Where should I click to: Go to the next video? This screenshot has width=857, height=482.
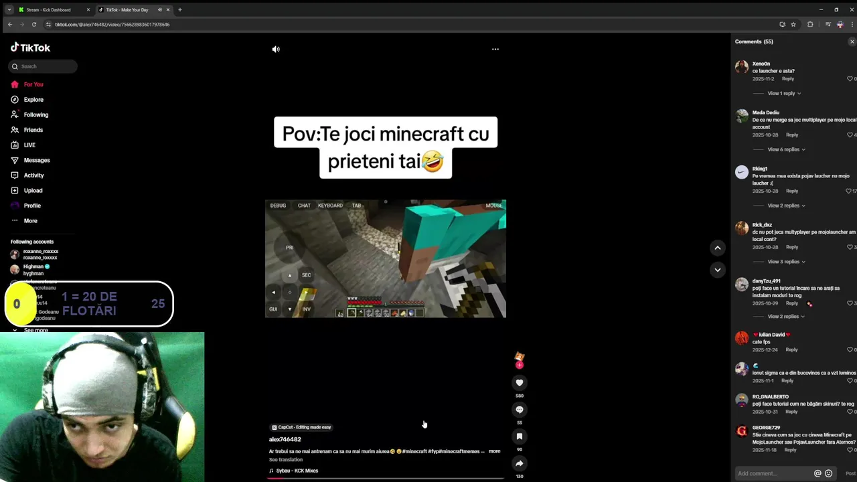click(717, 270)
